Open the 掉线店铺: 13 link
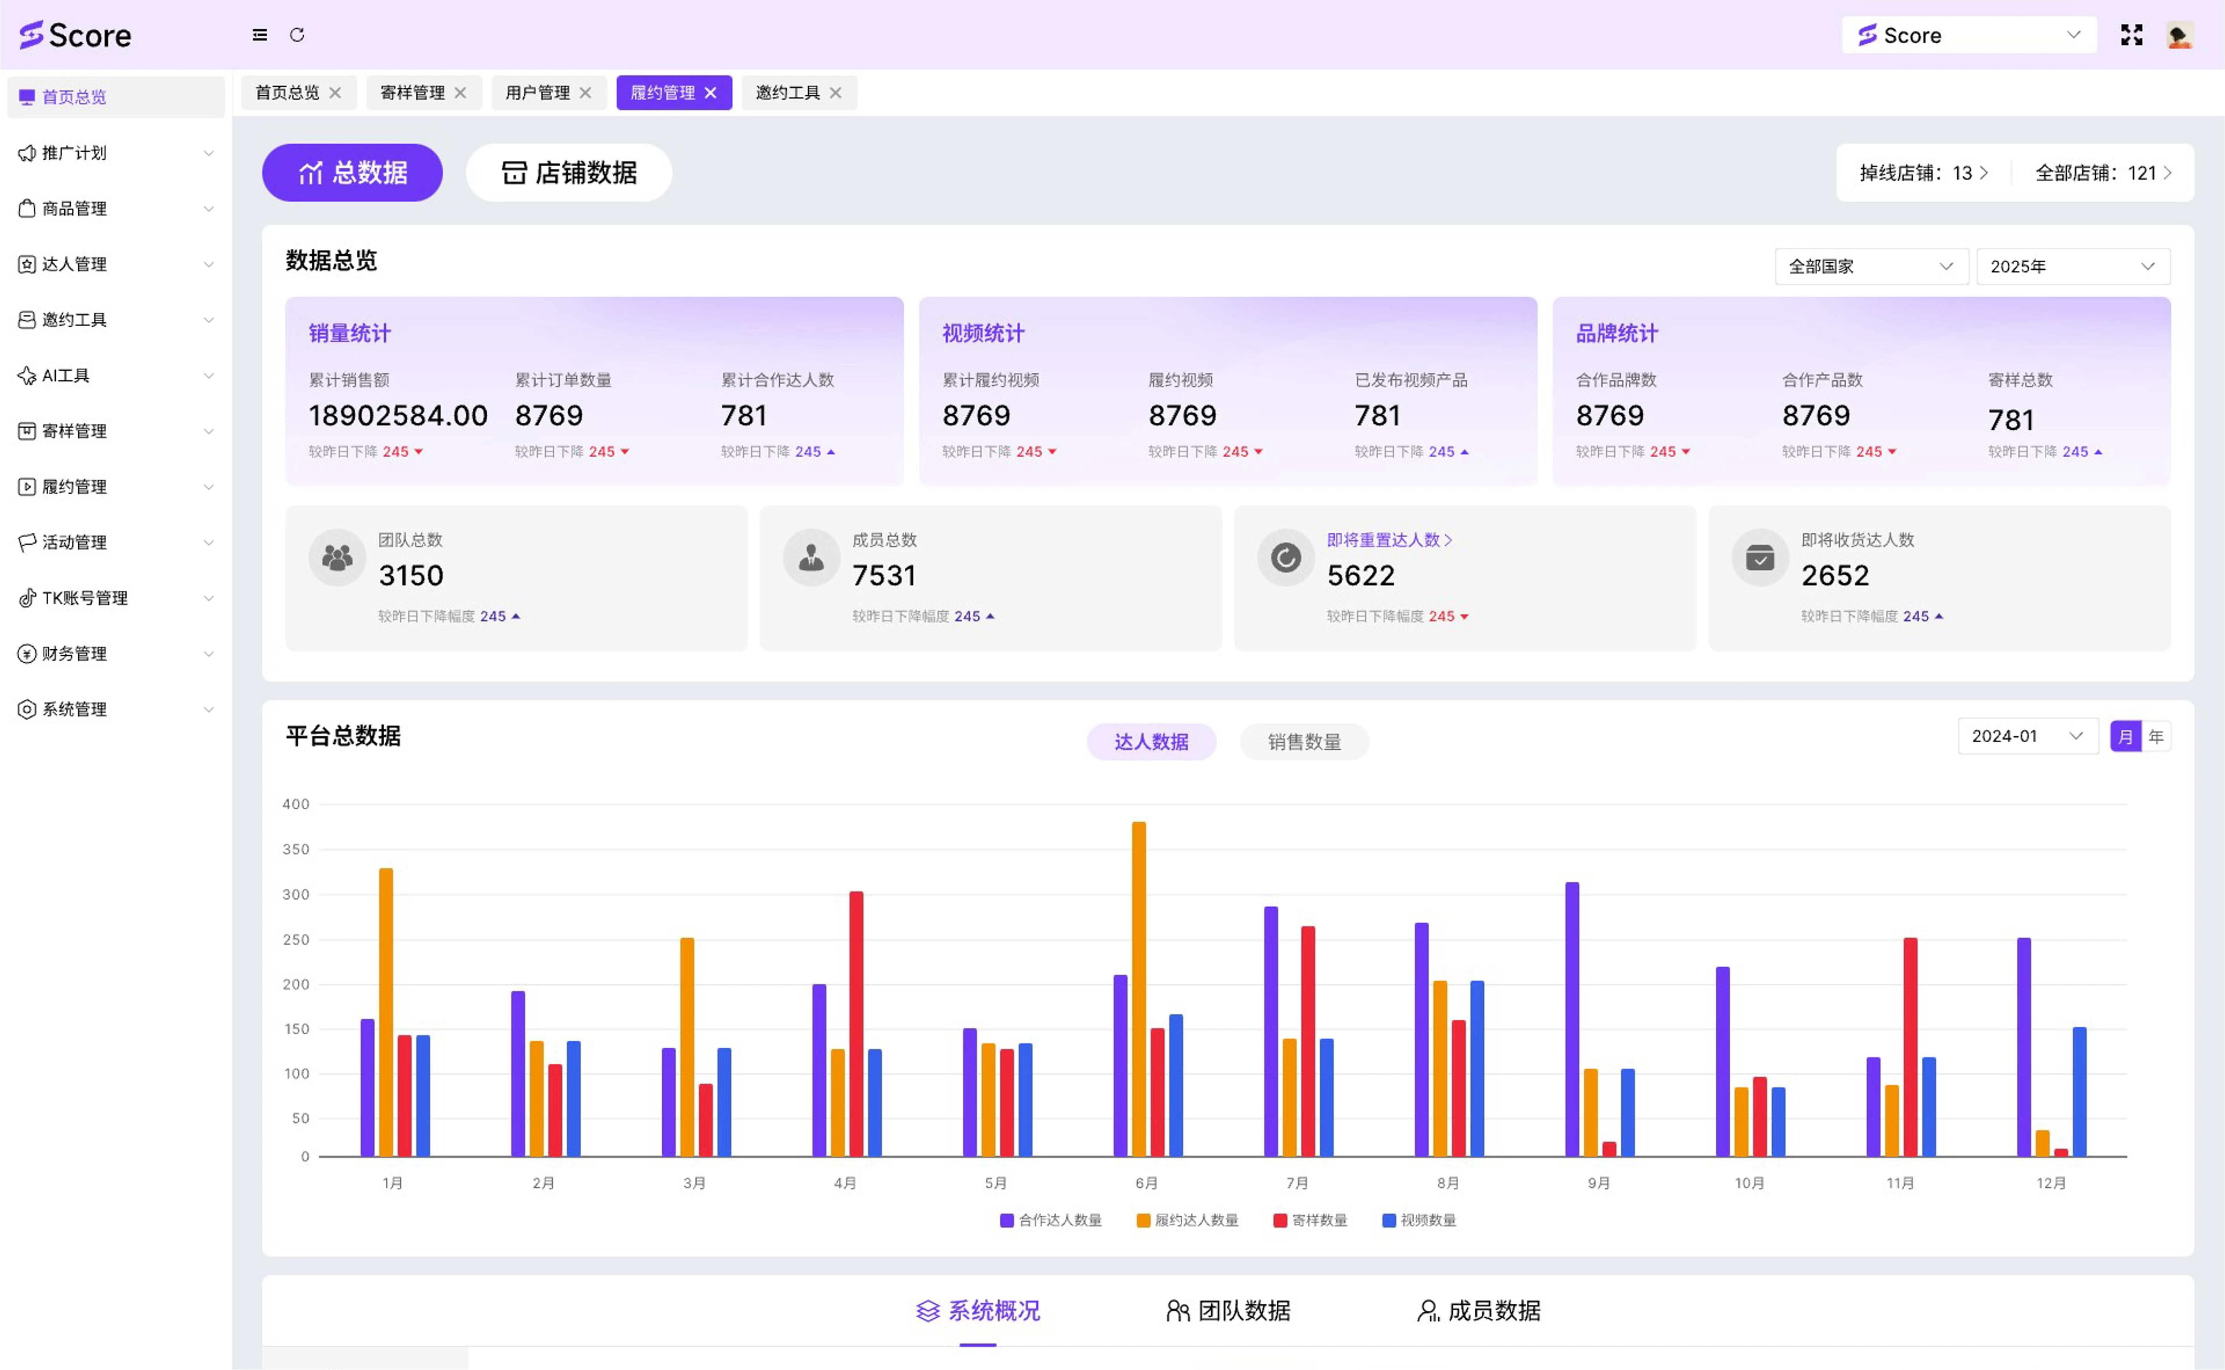Screen dimensions: 2225x1370 click(1924, 173)
